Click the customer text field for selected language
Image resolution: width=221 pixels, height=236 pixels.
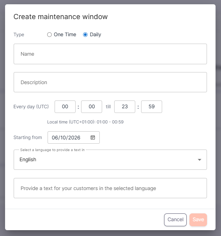click(110, 188)
